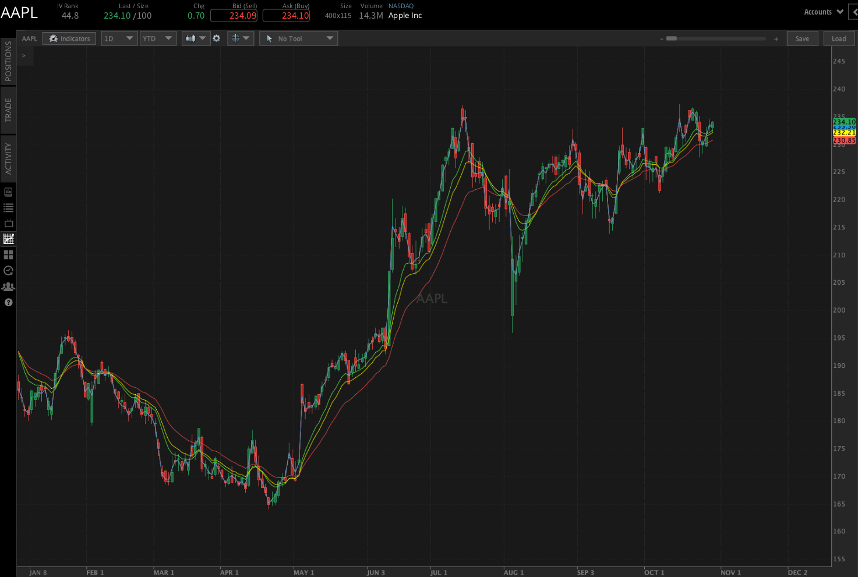Open the YTD range dropdown
The width and height of the screenshot is (858, 577).
[x=158, y=38]
